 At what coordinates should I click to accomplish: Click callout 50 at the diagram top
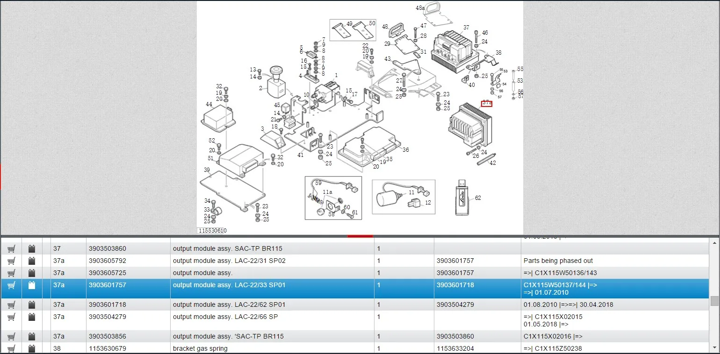click(372, 23)
